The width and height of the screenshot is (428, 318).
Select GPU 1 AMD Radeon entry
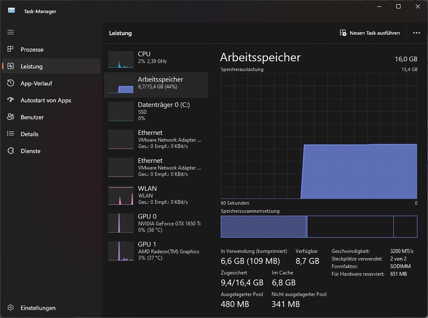[x=156, y=250]
